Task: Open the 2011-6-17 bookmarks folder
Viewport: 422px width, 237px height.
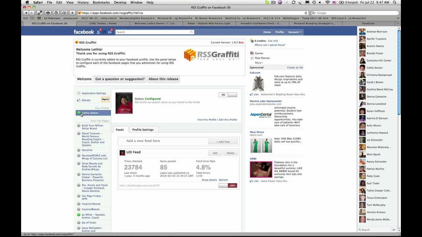Action: pyautogui.click(x=271, y=18)
